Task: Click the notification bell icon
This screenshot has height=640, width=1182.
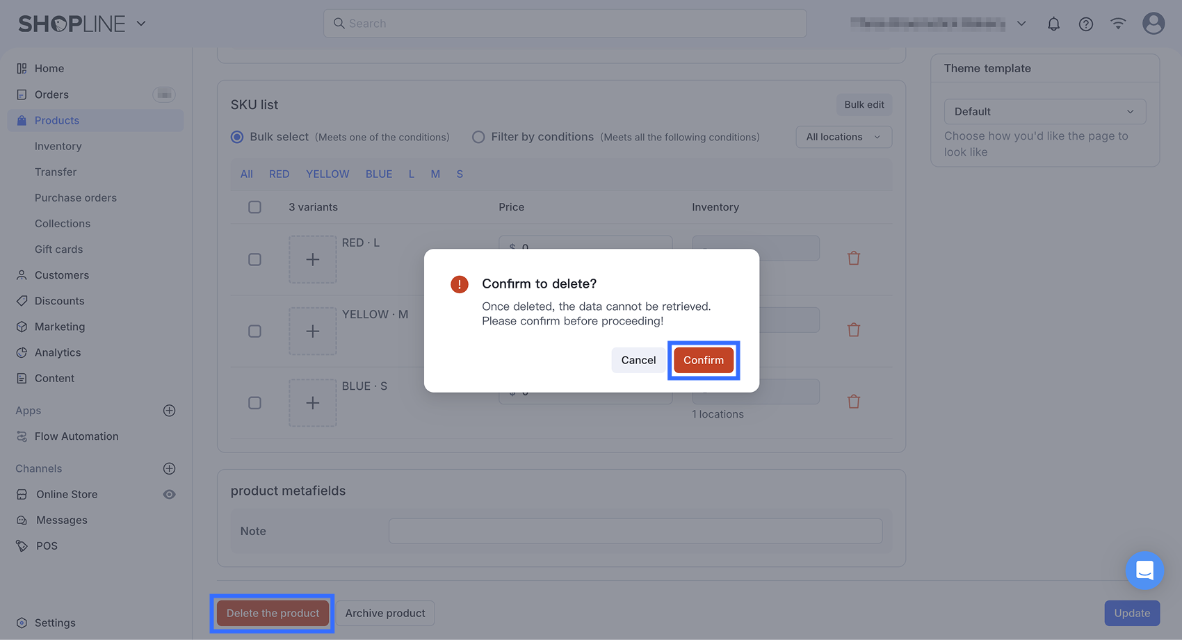Action: 1053,24
